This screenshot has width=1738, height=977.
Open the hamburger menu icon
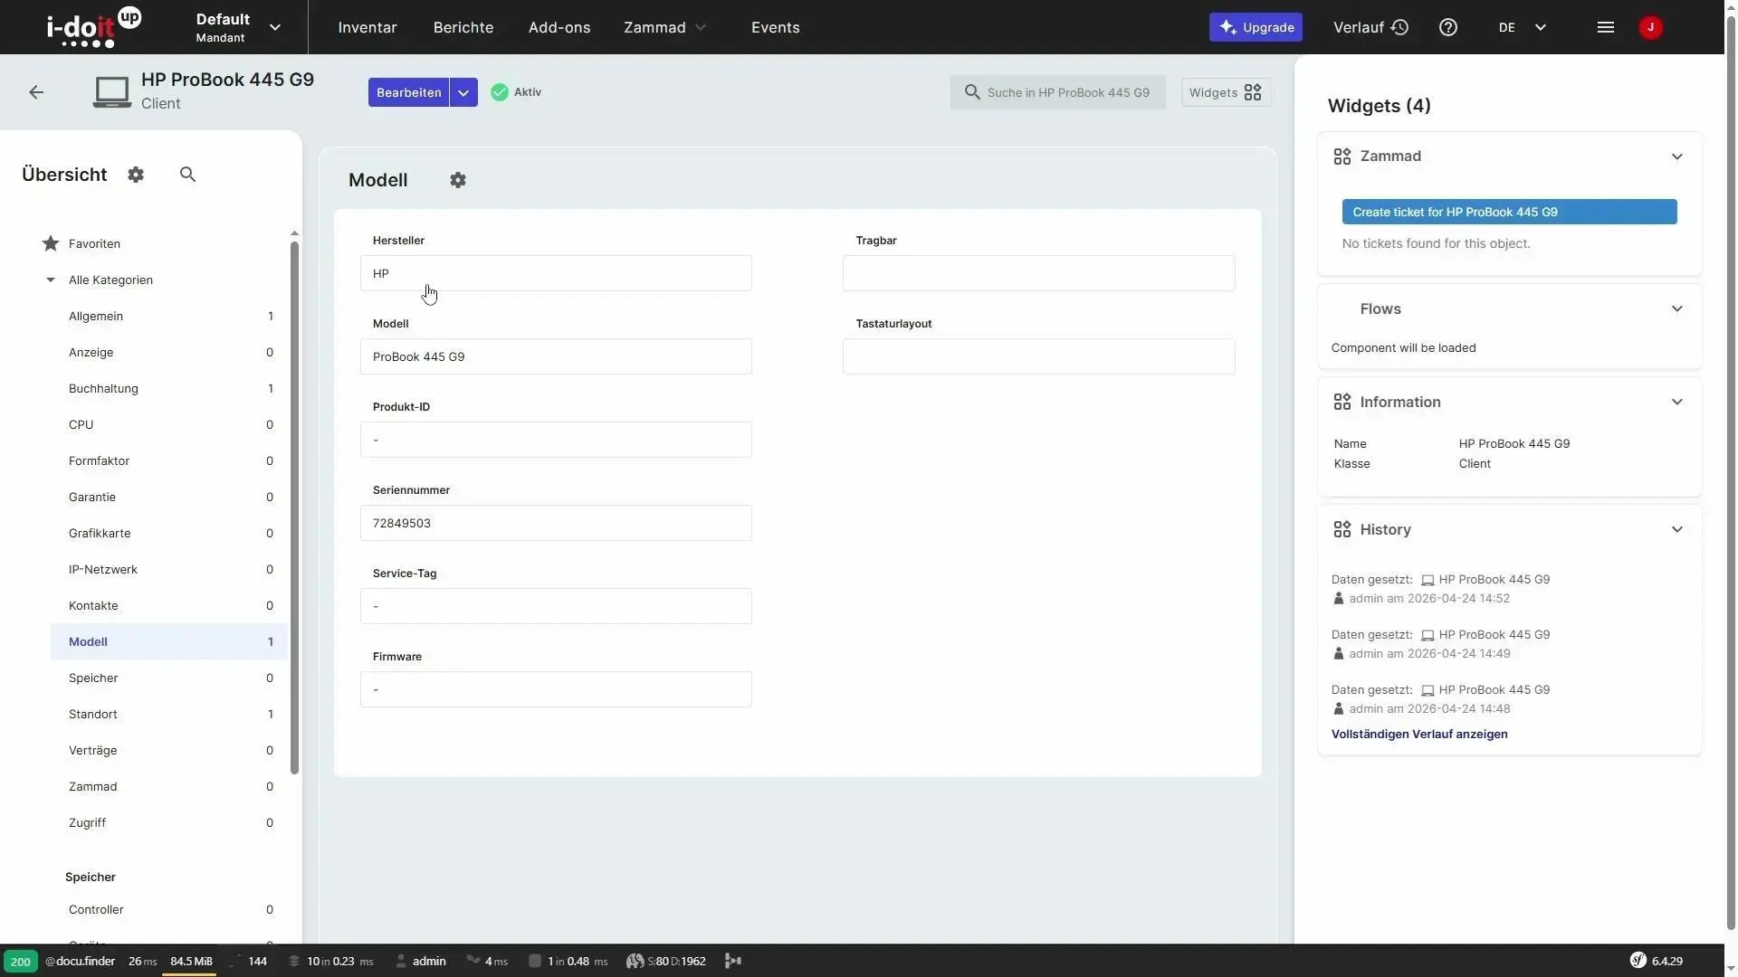[x=1606, y=27]
